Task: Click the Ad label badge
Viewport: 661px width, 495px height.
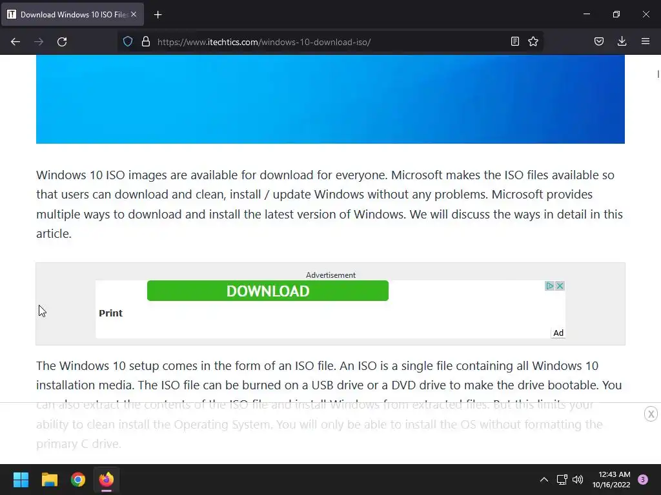Action: 558,333
